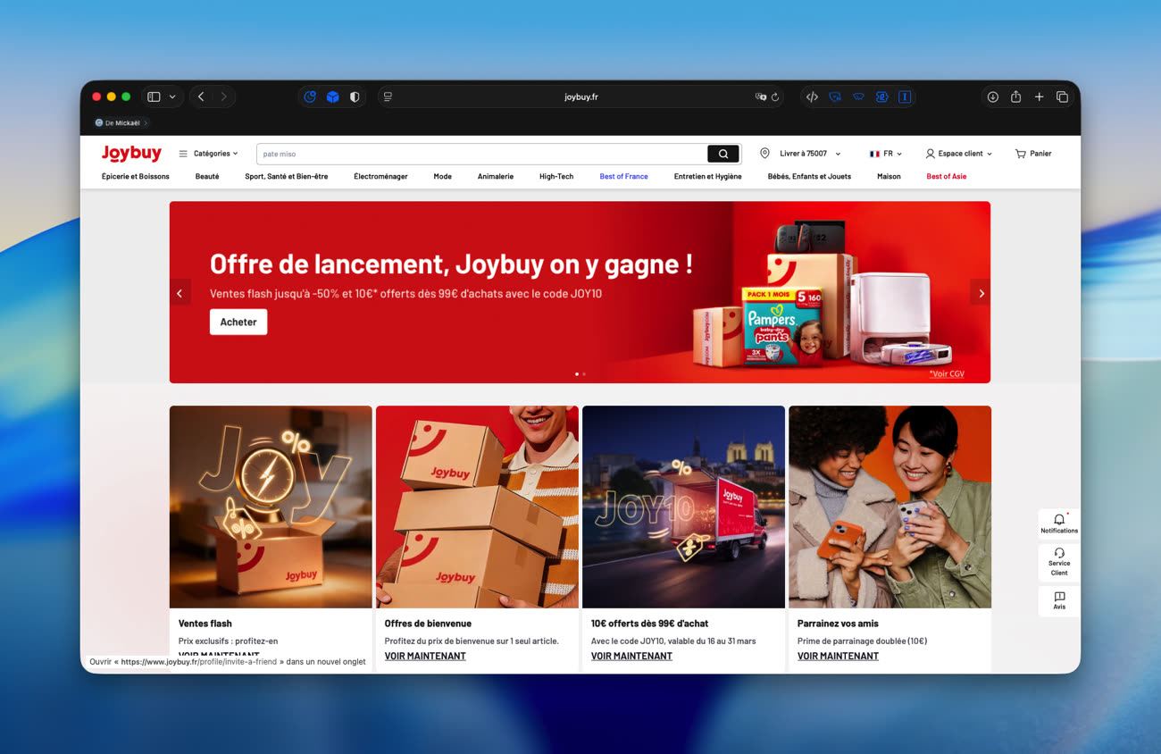Screen dimensions: 1161x754
Task: Click VOIR MAINTENANT under Parrainez vos amis
Action: point(838,656)
